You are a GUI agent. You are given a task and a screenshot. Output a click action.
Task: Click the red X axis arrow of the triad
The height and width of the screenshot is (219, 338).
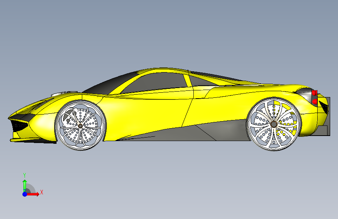(x=33, y=194)
